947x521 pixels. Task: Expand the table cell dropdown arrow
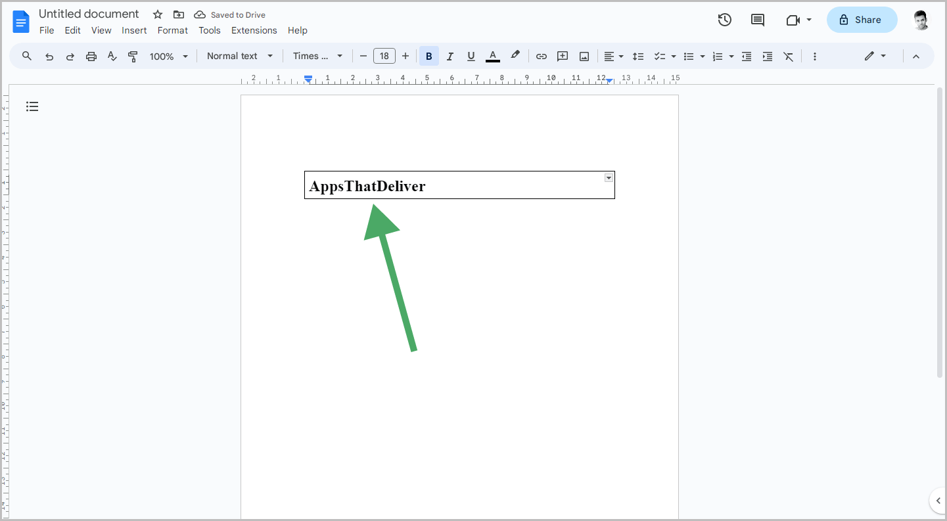608,177
